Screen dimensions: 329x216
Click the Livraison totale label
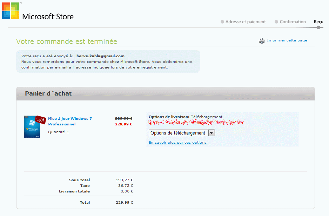click(74, 191)
